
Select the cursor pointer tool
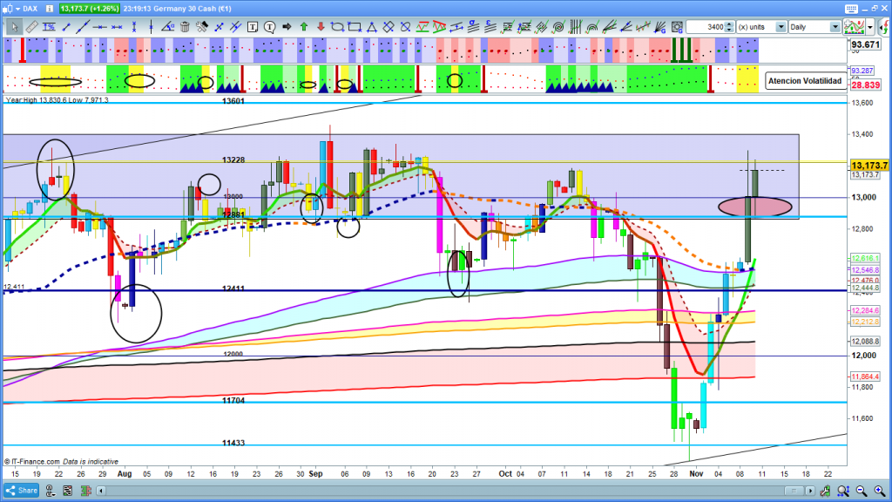(x=15, y=27)
